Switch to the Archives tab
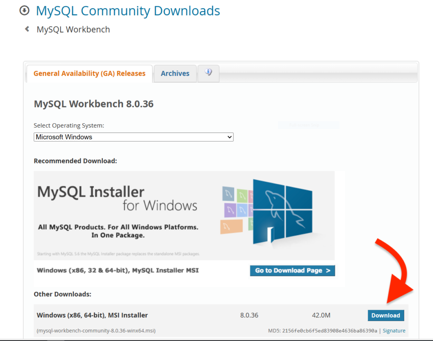The width and height of the screenshot is (433, 341). click(x=175, y=74)
